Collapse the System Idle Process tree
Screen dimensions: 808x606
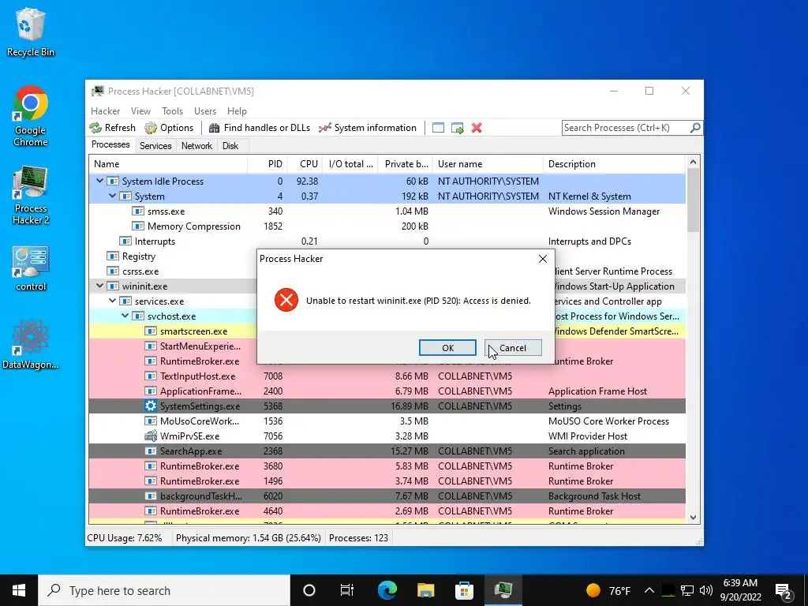pyautogui.click(x=99, y=181)
